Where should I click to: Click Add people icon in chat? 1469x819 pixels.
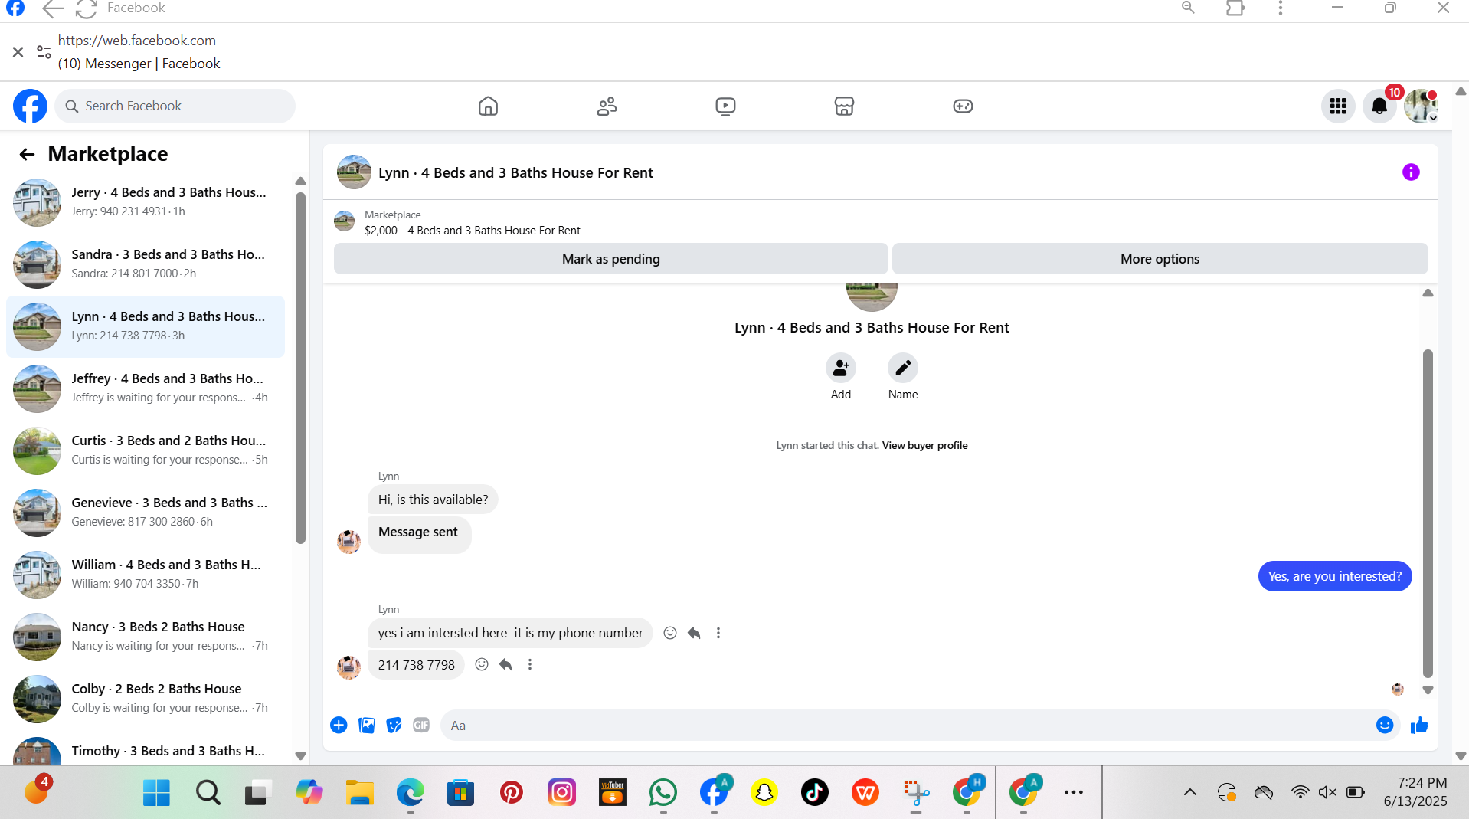coord(841,368)
